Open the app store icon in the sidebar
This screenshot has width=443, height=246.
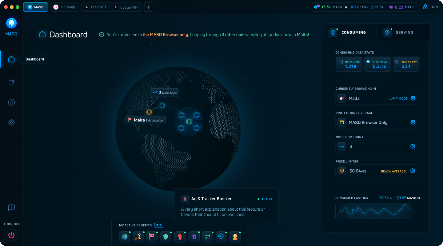coord(11,102)
